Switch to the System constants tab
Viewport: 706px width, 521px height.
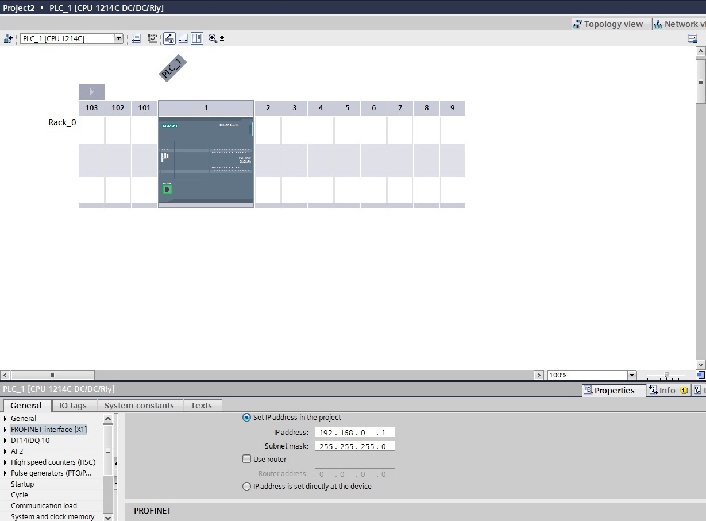139,406
